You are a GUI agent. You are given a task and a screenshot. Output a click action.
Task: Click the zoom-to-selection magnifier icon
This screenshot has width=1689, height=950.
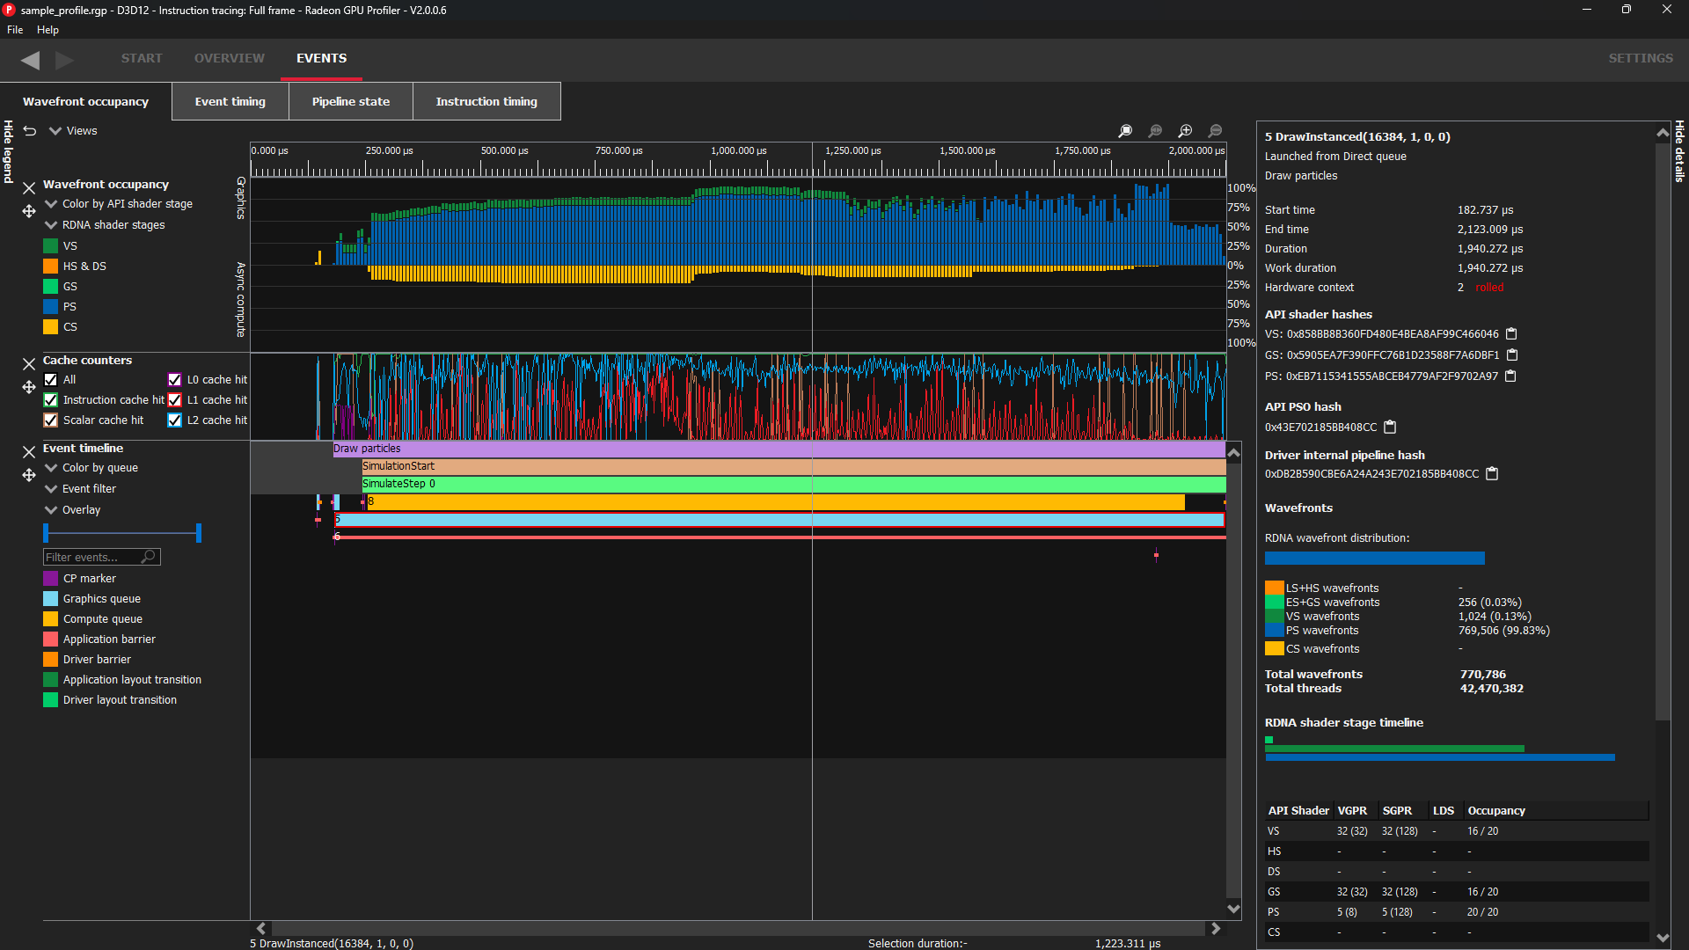point(1126,130)
